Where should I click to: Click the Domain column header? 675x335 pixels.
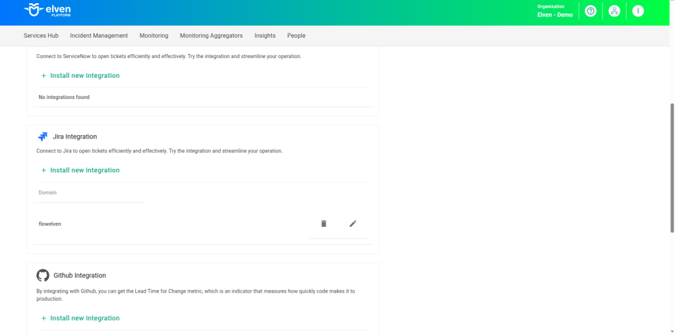47,193
